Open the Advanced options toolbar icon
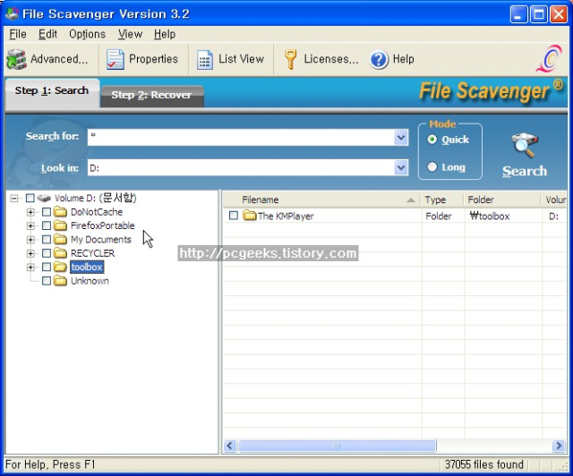 (x=16, y=60)
